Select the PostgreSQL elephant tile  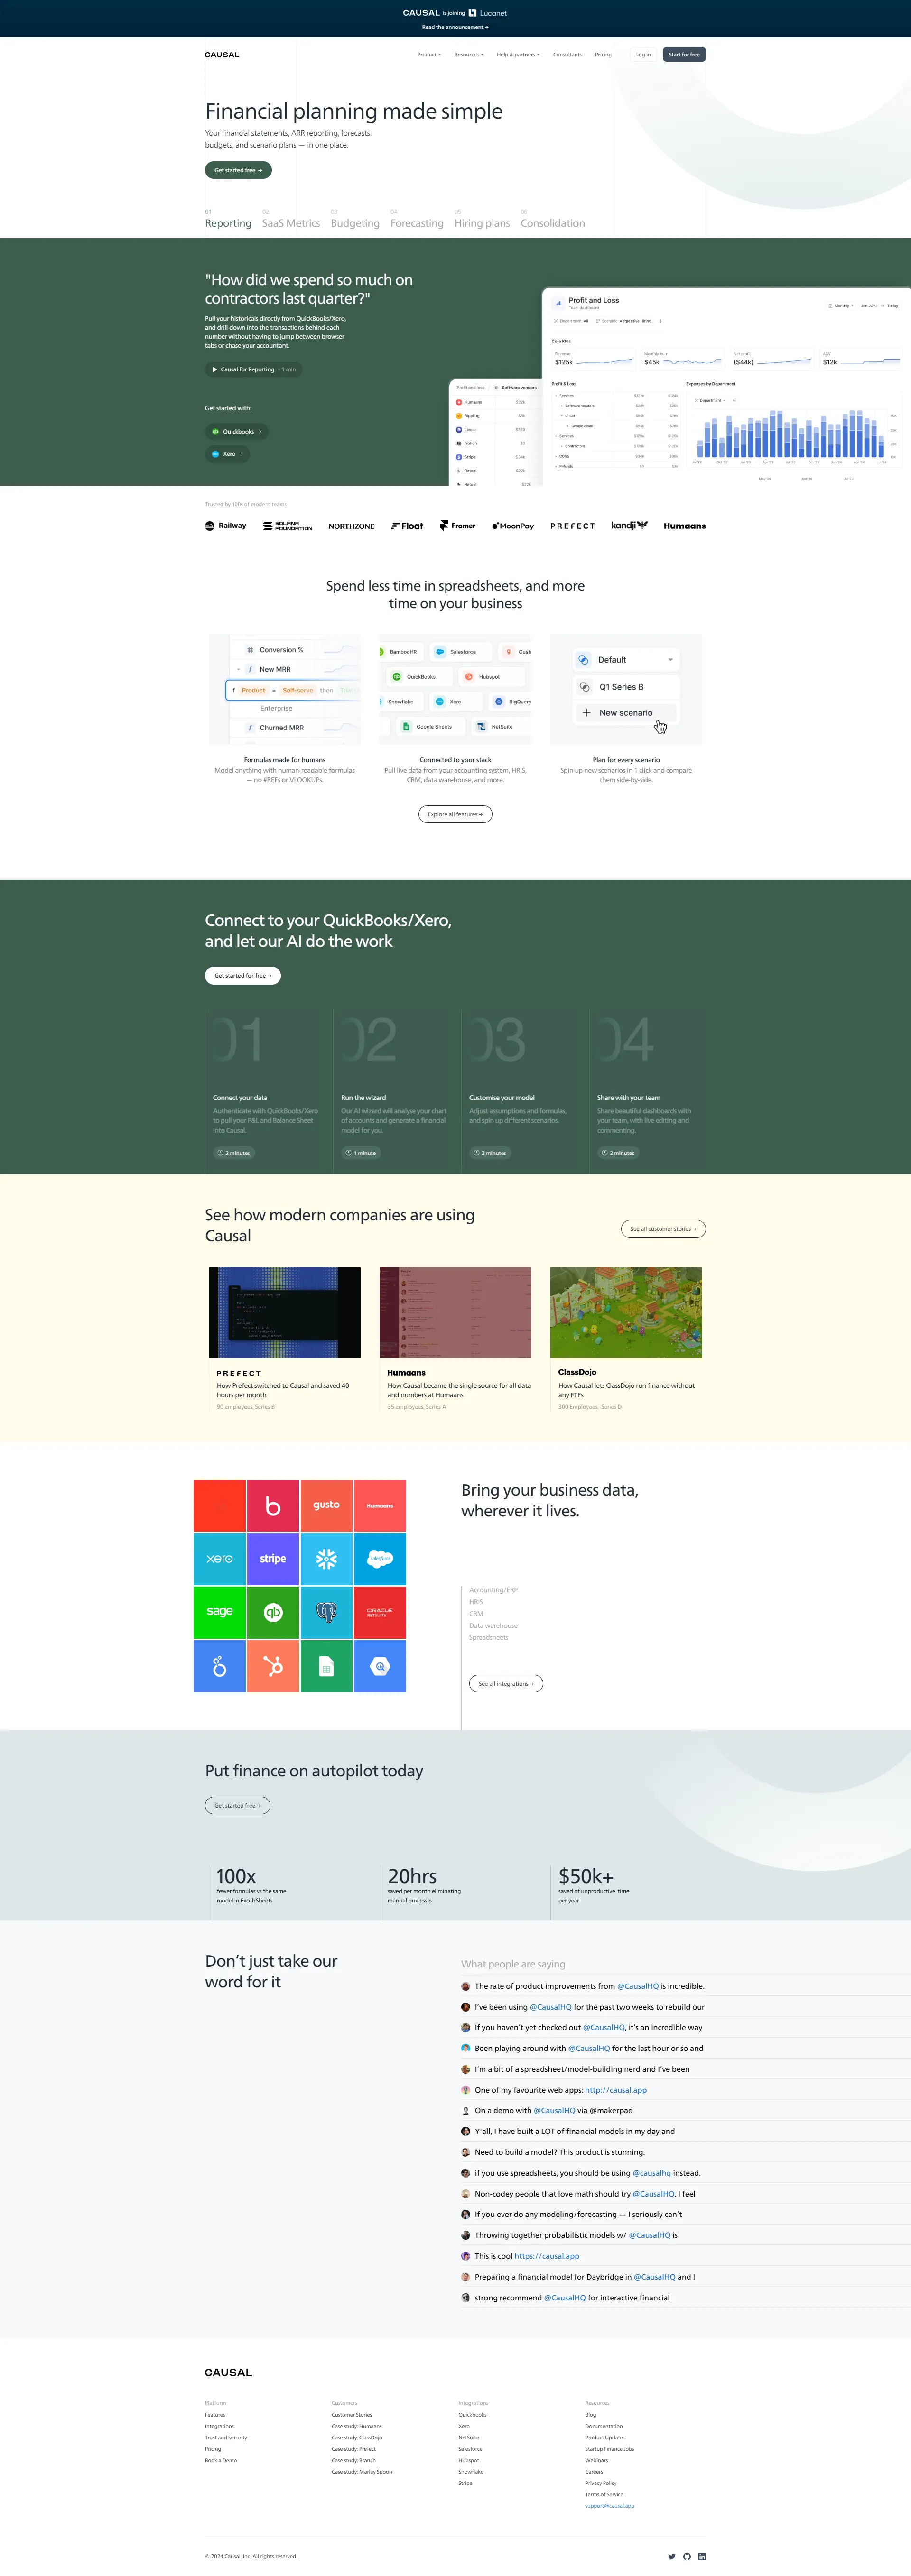(326, 1612)
